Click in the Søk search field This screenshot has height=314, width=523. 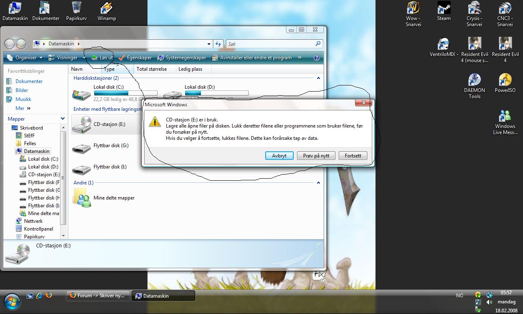[x=270, y=44]
